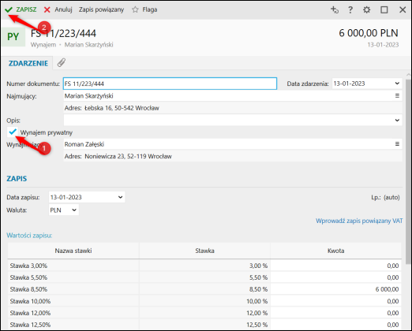Open the Waluta PLN currency dropdown
This screenshot has height=331, width=412.
pos(64,210)
